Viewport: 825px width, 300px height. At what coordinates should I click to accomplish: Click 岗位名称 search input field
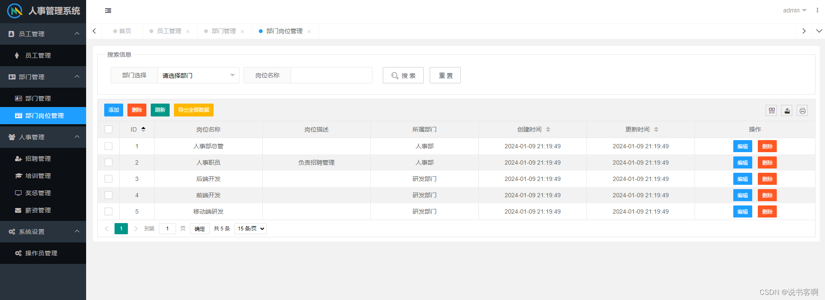click(332, 75)
